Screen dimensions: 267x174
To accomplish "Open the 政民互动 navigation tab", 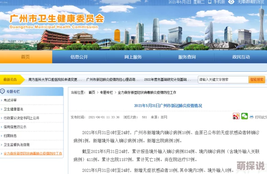I will point(241,57).
